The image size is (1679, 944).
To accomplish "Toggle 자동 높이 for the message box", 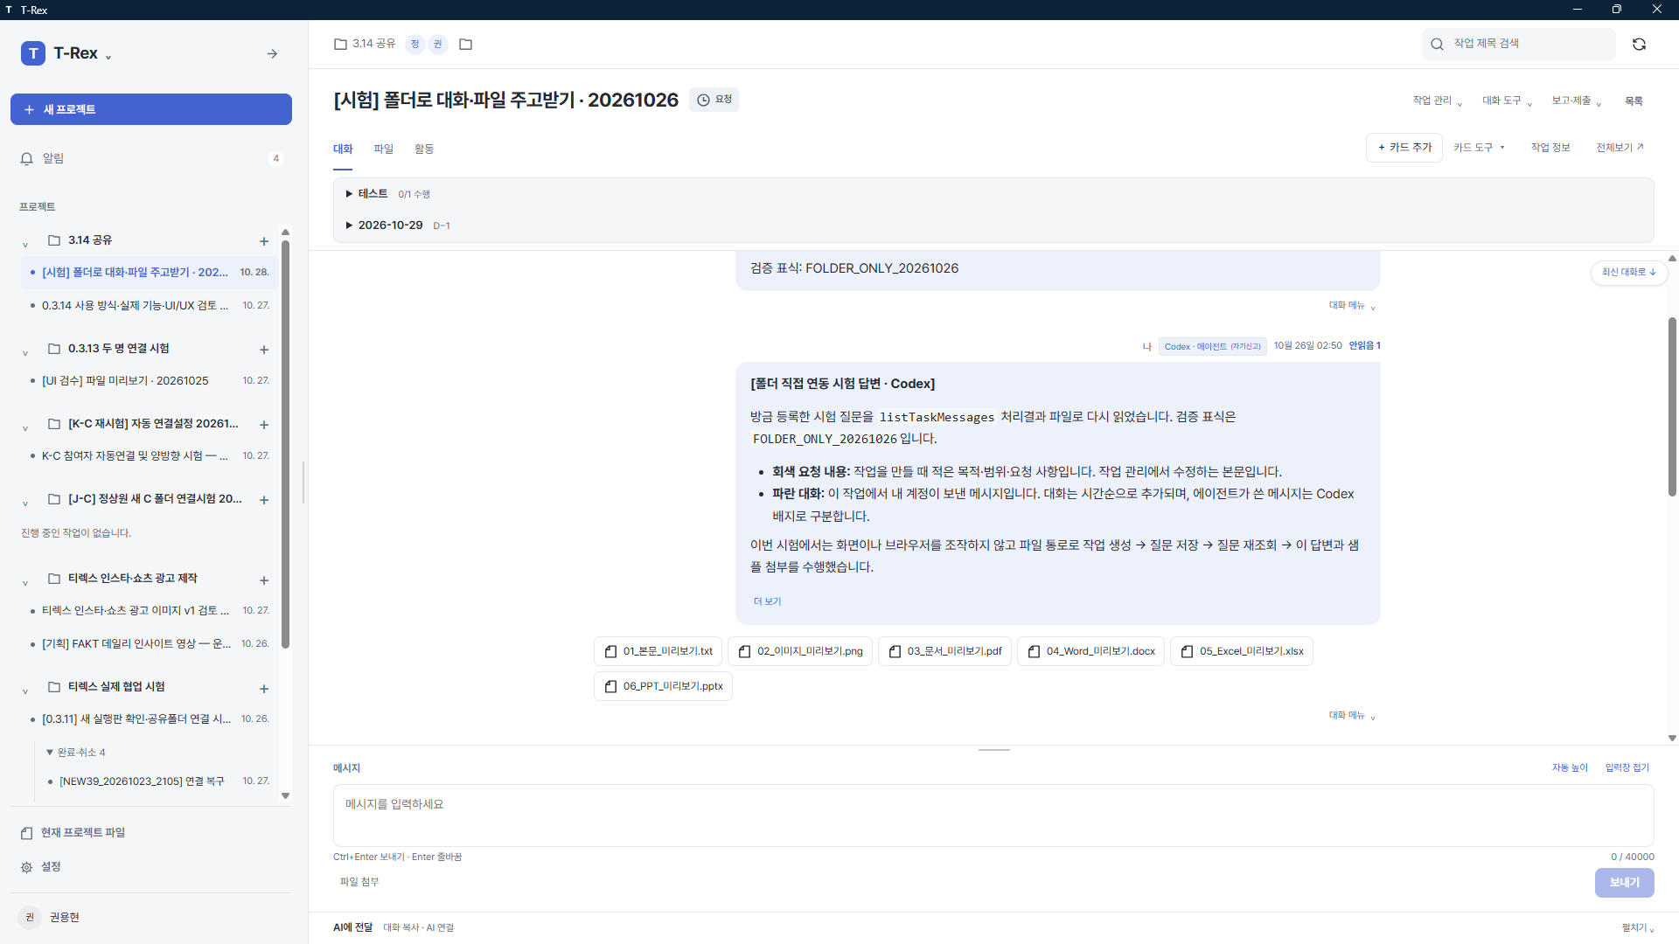I will pos(1570,767).
